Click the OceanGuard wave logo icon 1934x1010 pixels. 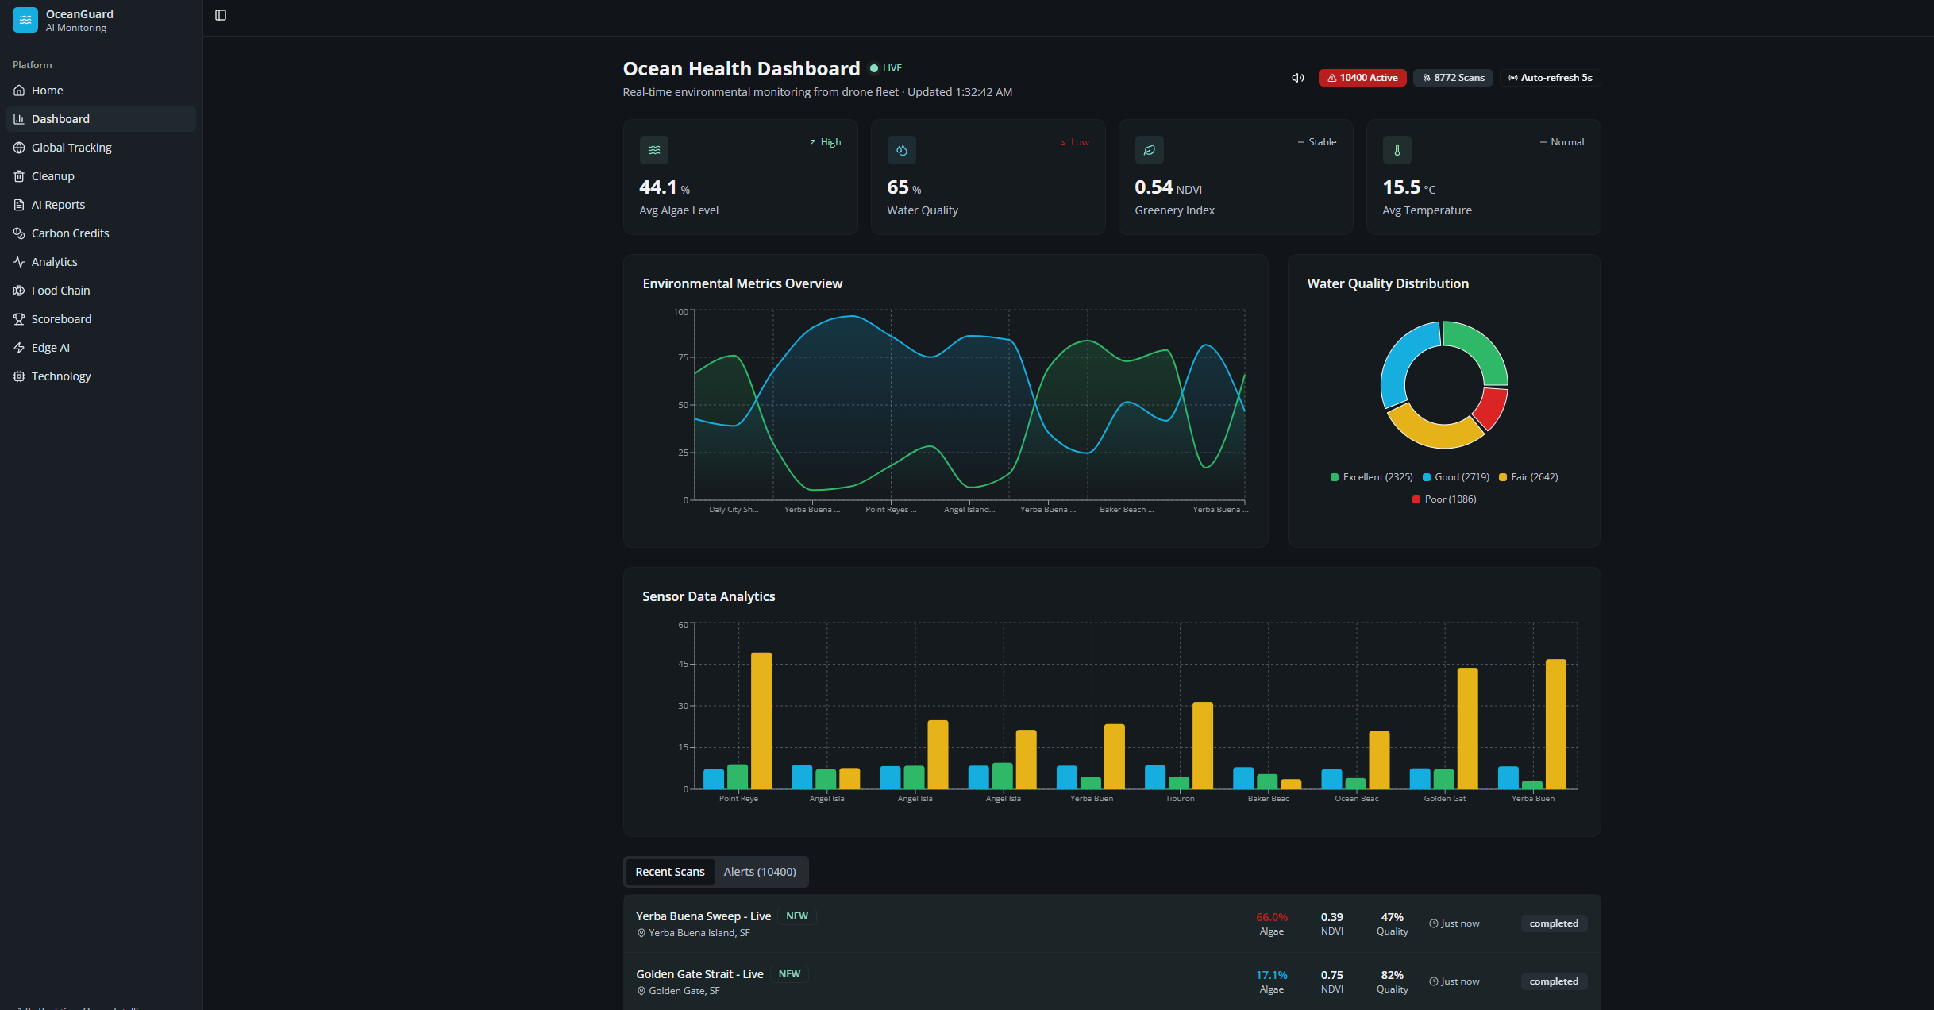[25, 20]
